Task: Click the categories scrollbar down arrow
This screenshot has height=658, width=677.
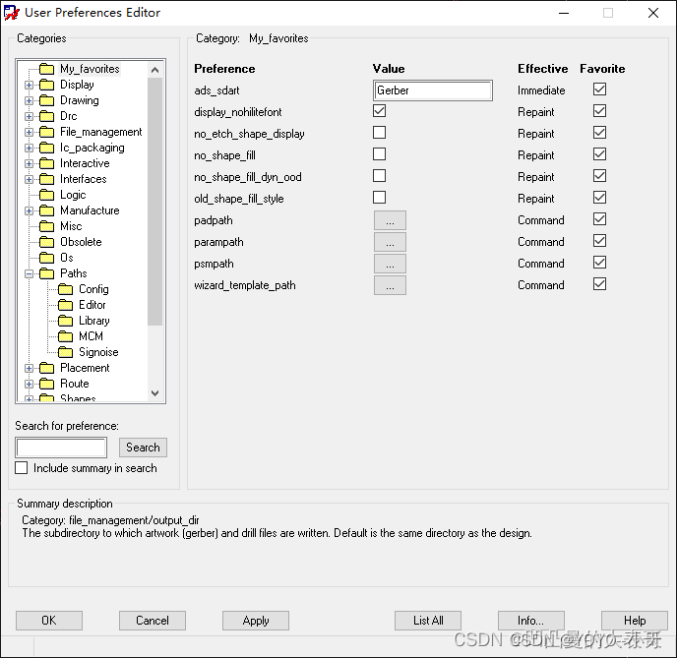Action: coord(155,393)
